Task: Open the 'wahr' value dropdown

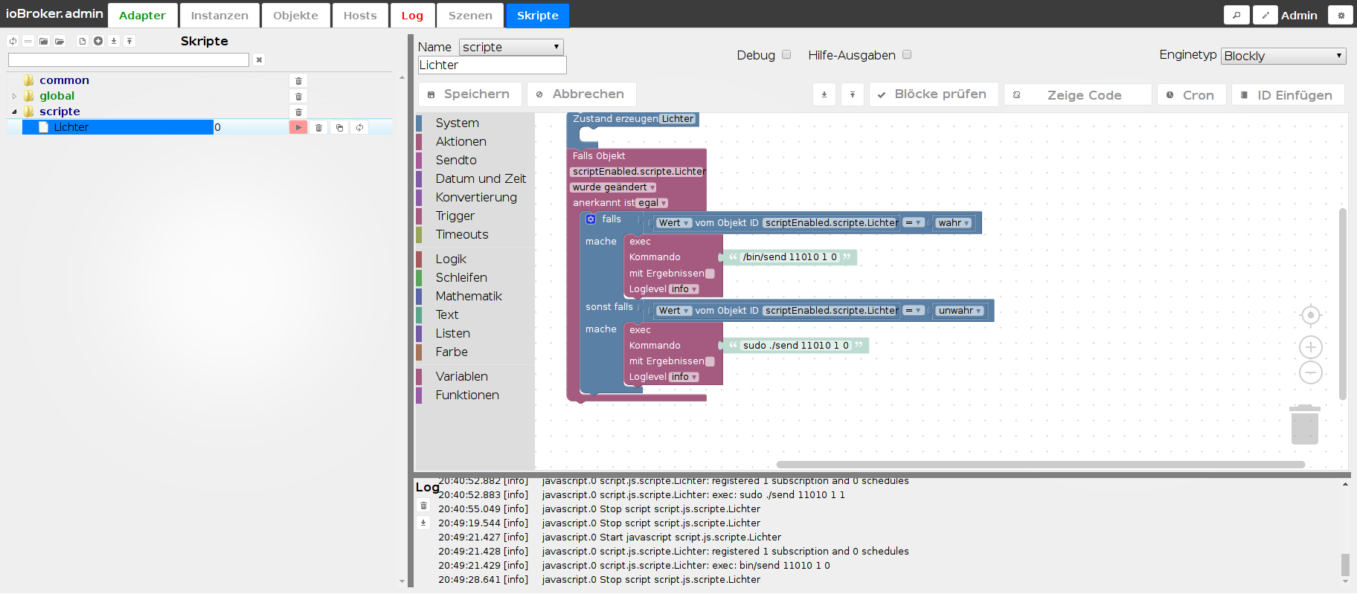Action: tap(954, 223)
